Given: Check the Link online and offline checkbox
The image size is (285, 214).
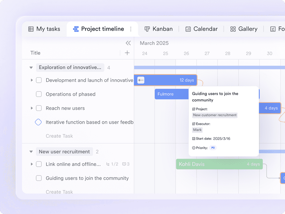Looking at the screenshot, I should tap(39, 164).
